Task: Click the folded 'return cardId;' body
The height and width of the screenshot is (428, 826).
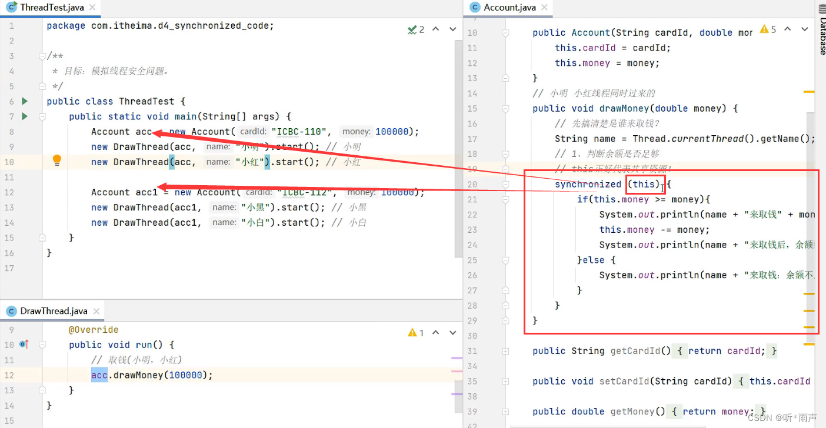Action: pos(727,351)
